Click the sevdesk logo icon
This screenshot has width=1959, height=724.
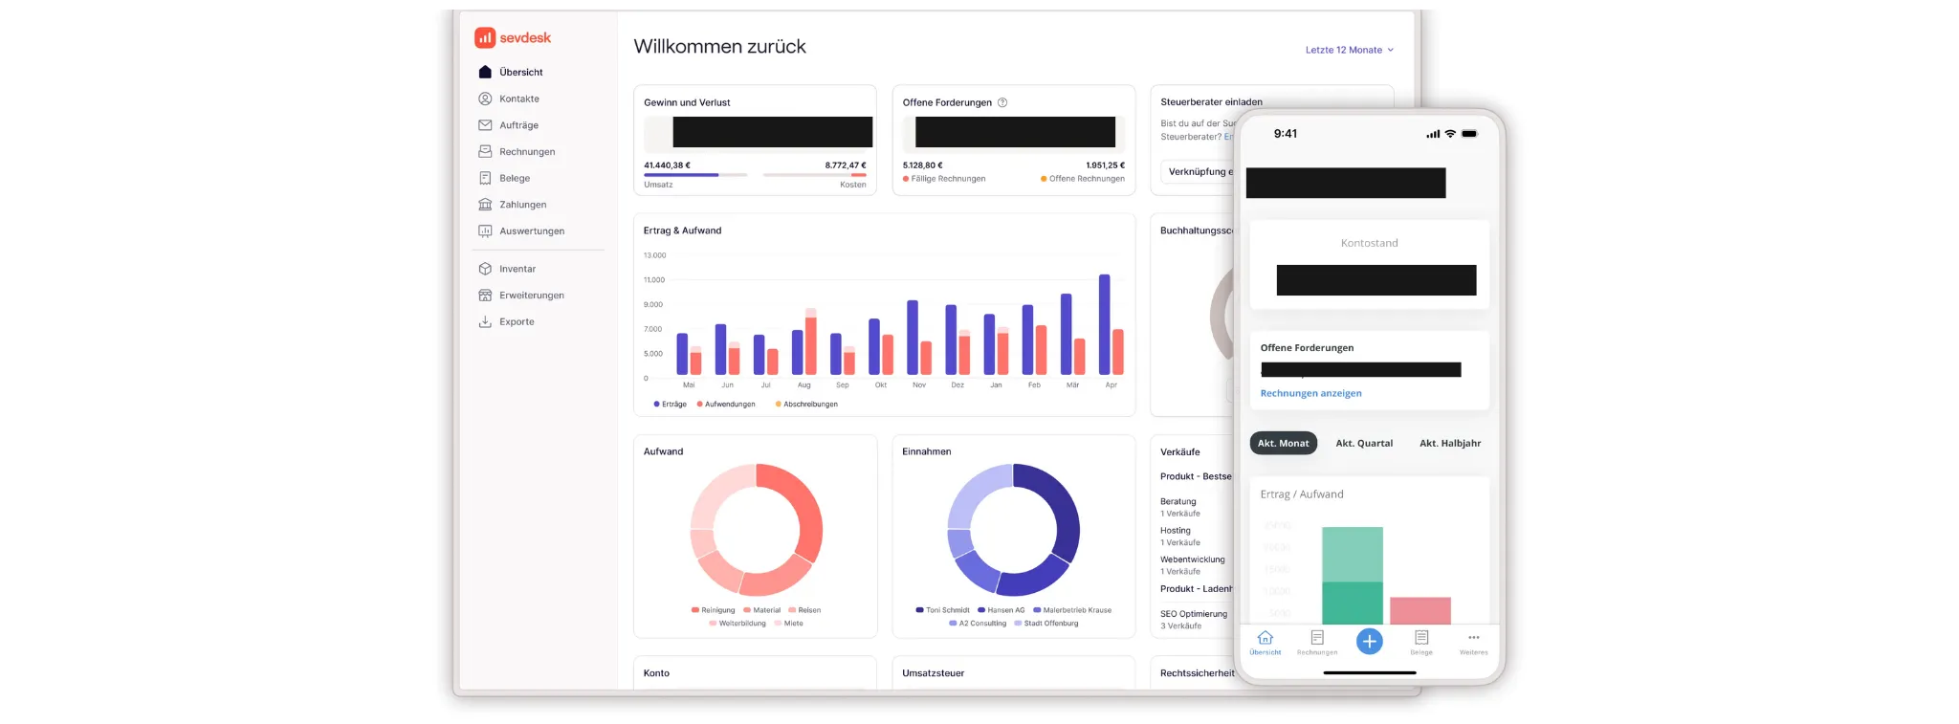pyautogui.click(x=485, y=38)
